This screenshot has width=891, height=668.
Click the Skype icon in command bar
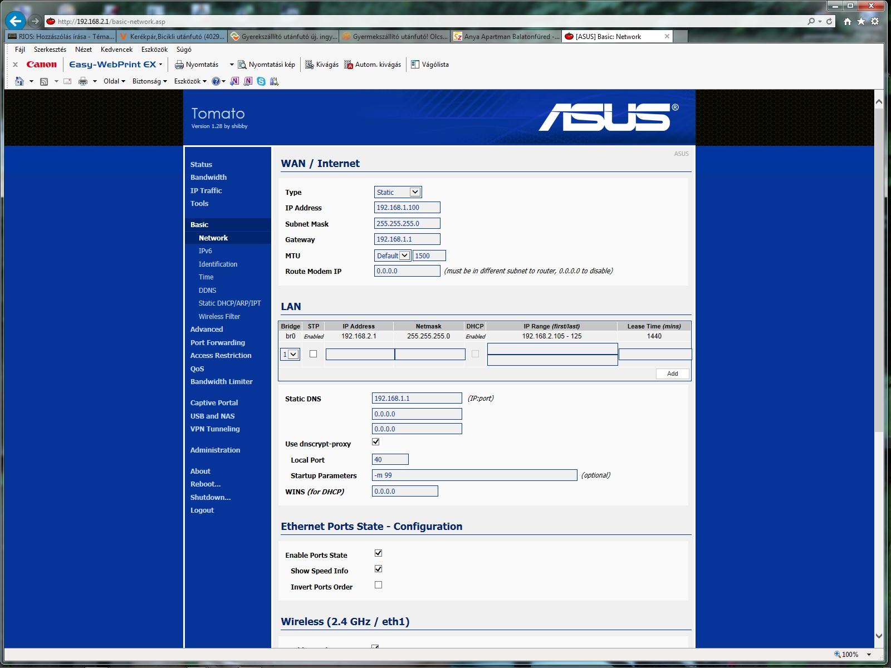tap(261, 81)
